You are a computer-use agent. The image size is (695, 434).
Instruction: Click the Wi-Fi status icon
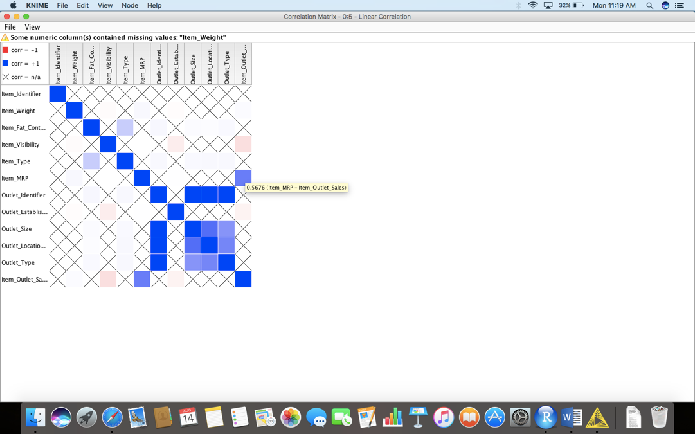[x=532, y=6]
